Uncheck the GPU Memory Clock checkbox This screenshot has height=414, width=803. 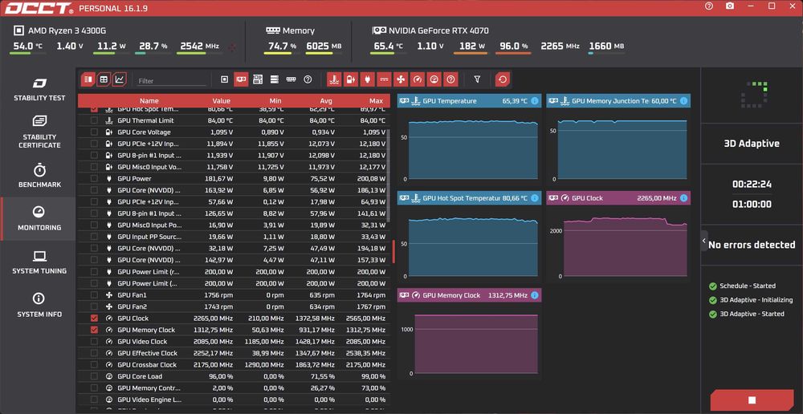[x=94, y=330]
